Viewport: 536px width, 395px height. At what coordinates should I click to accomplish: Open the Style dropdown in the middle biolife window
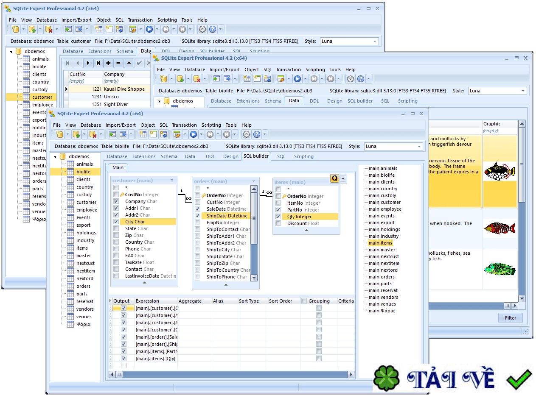pos(523,91)
